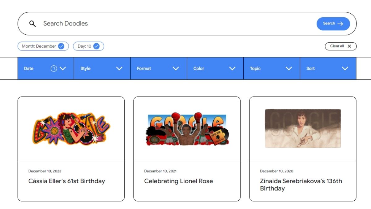Uncheck the checkmark on Month: December
The image size is (371, 209).
tap(61, 46)
